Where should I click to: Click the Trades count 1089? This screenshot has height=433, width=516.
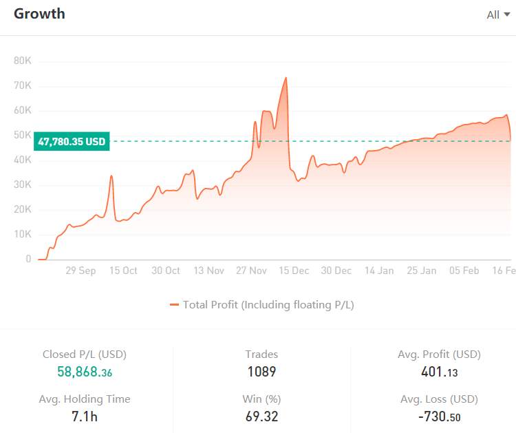pyautogui.click(x=261, y=372)
